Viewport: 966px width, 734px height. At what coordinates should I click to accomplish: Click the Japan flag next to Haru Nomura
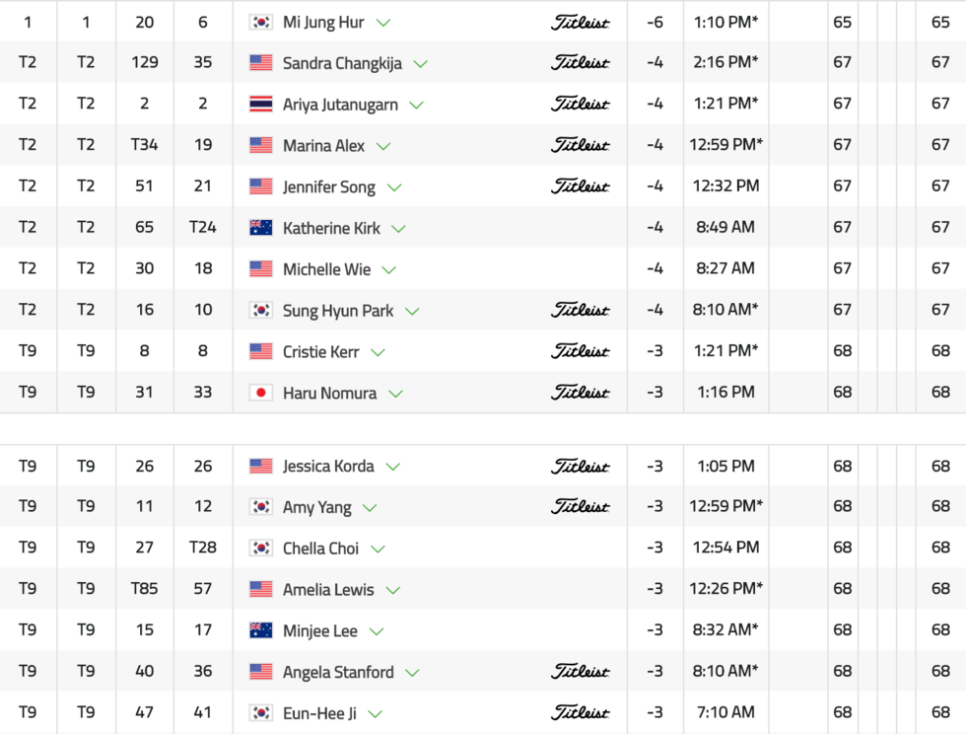tap(261, 393)
